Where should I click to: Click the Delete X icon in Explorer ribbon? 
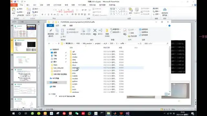pyautogui.click(x=95, y=31)
